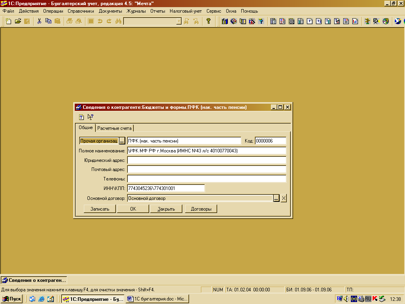Viewport: 405px width, 304px height.
Task: Click the ИНН\КПП field
Action: point(166,188)
